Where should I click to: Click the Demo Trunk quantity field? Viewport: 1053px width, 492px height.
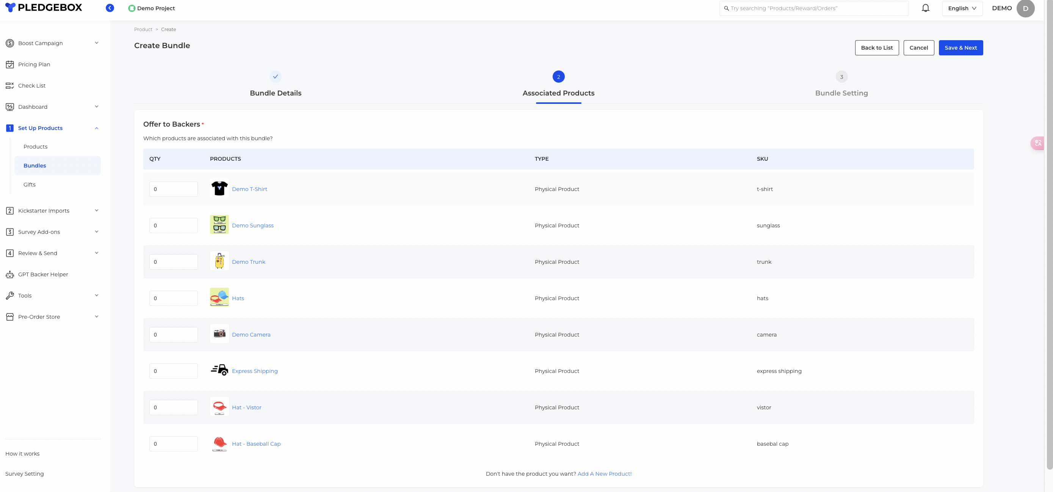pos(173,262)
